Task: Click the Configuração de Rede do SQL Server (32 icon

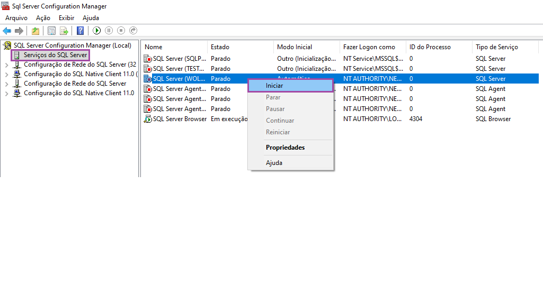Action: click(17, 65)
